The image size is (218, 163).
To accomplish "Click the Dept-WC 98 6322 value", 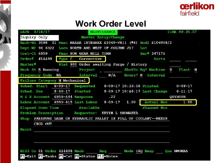I will point(46,48).
